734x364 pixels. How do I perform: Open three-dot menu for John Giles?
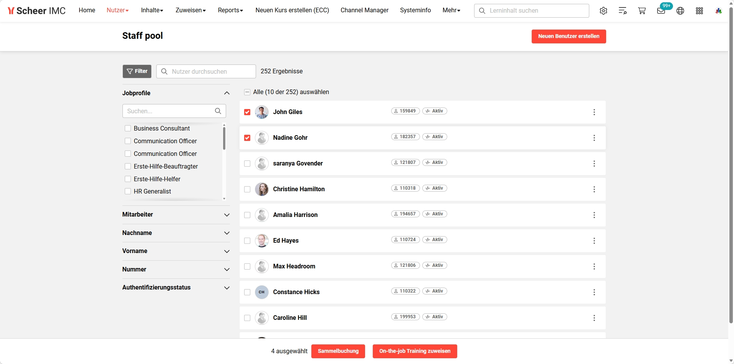(594, 112)
